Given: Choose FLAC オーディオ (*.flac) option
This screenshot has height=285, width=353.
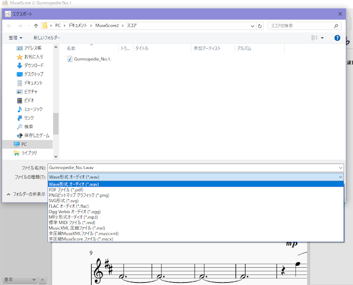Looking at the screenshot, I should tap(196, 206).
